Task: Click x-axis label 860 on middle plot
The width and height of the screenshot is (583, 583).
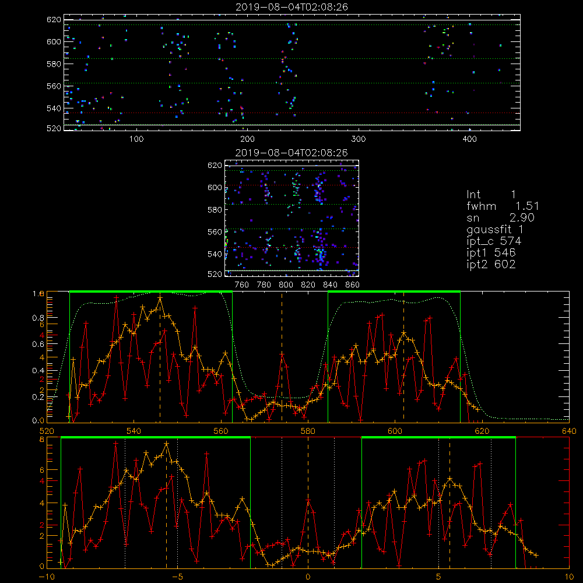Action: point(353,285)
